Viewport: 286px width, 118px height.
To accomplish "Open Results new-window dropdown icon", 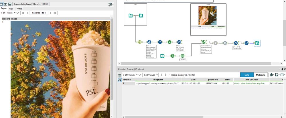I will tap(283, 75).
